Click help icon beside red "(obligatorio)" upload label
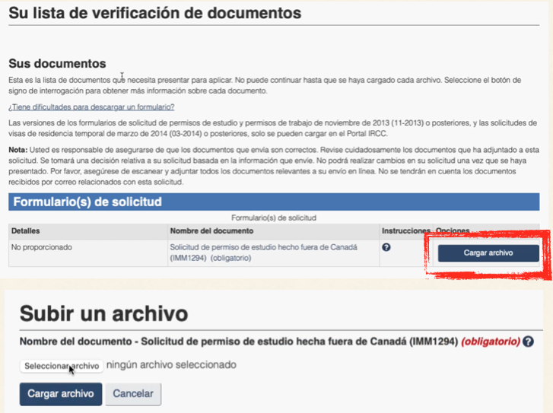The width and height of the screenshot is (553, 413). (x=528, y=342)
